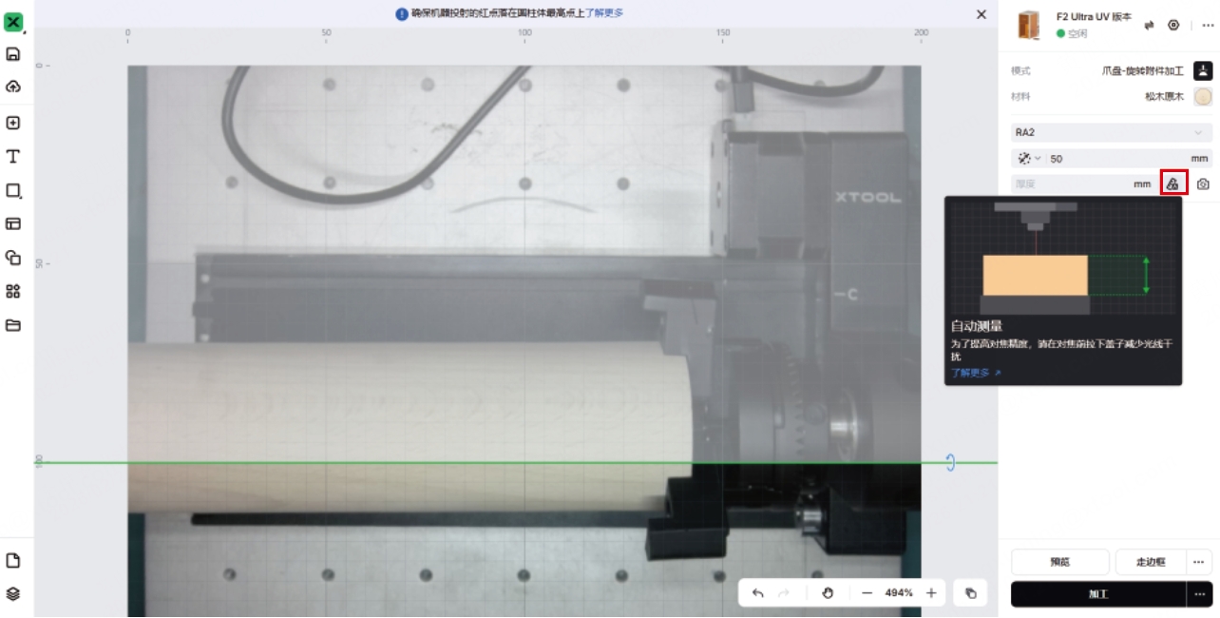Open the diameter type dropdown arrow
The width and height of the screenshot is (1220, 618).
[1038, 159]
